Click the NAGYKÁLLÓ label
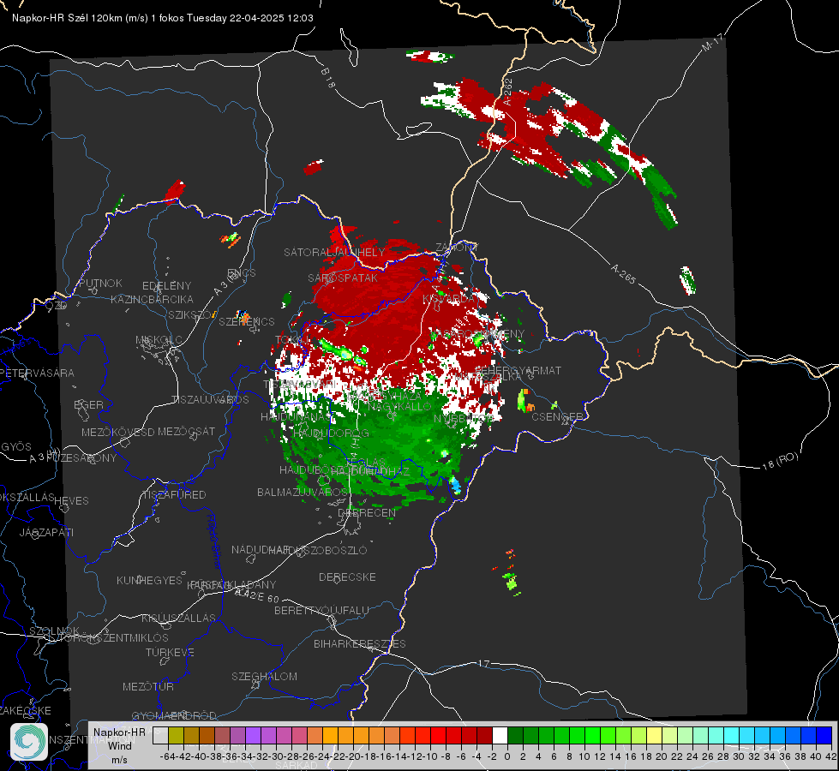This screenshot has height=771, width=839. pos(399,407)
